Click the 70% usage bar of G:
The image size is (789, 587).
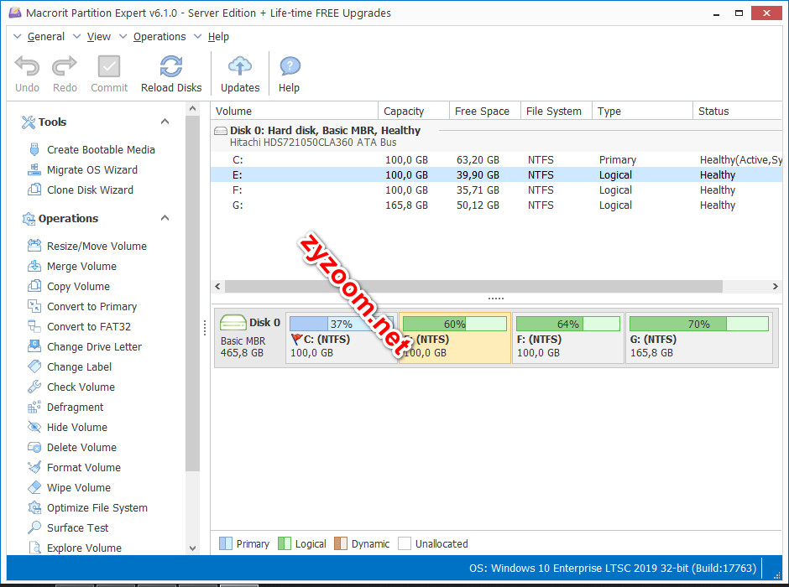coord(699,324)
